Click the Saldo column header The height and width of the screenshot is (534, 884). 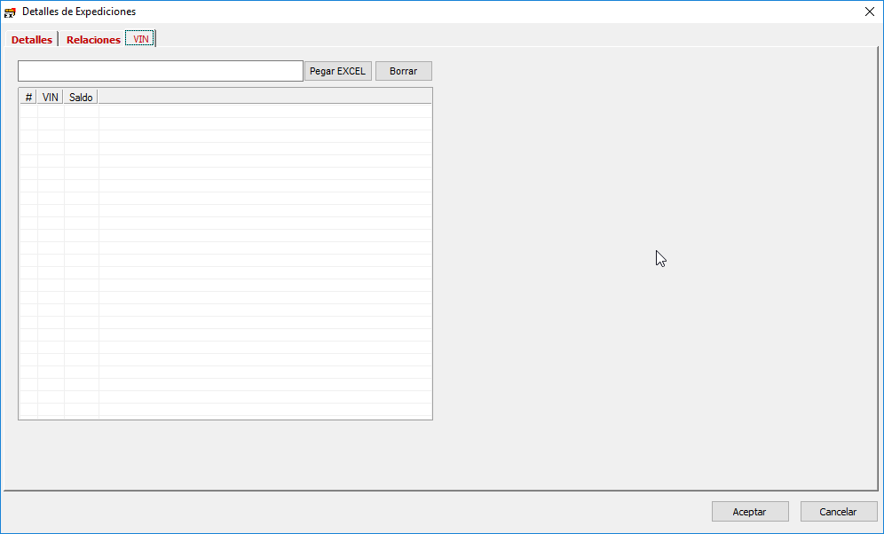coord(81,97)
